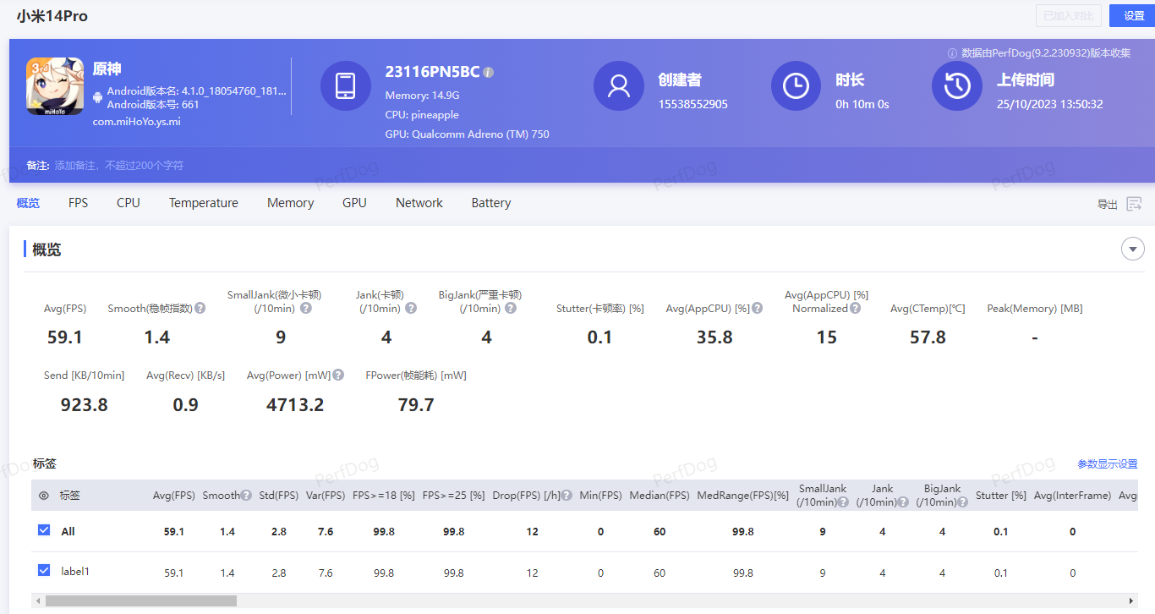Image resolution: width=1155 pixels, height=614 pixels.
Task: Toggle the eye icon in the label table header
Action: coord(44,496)
